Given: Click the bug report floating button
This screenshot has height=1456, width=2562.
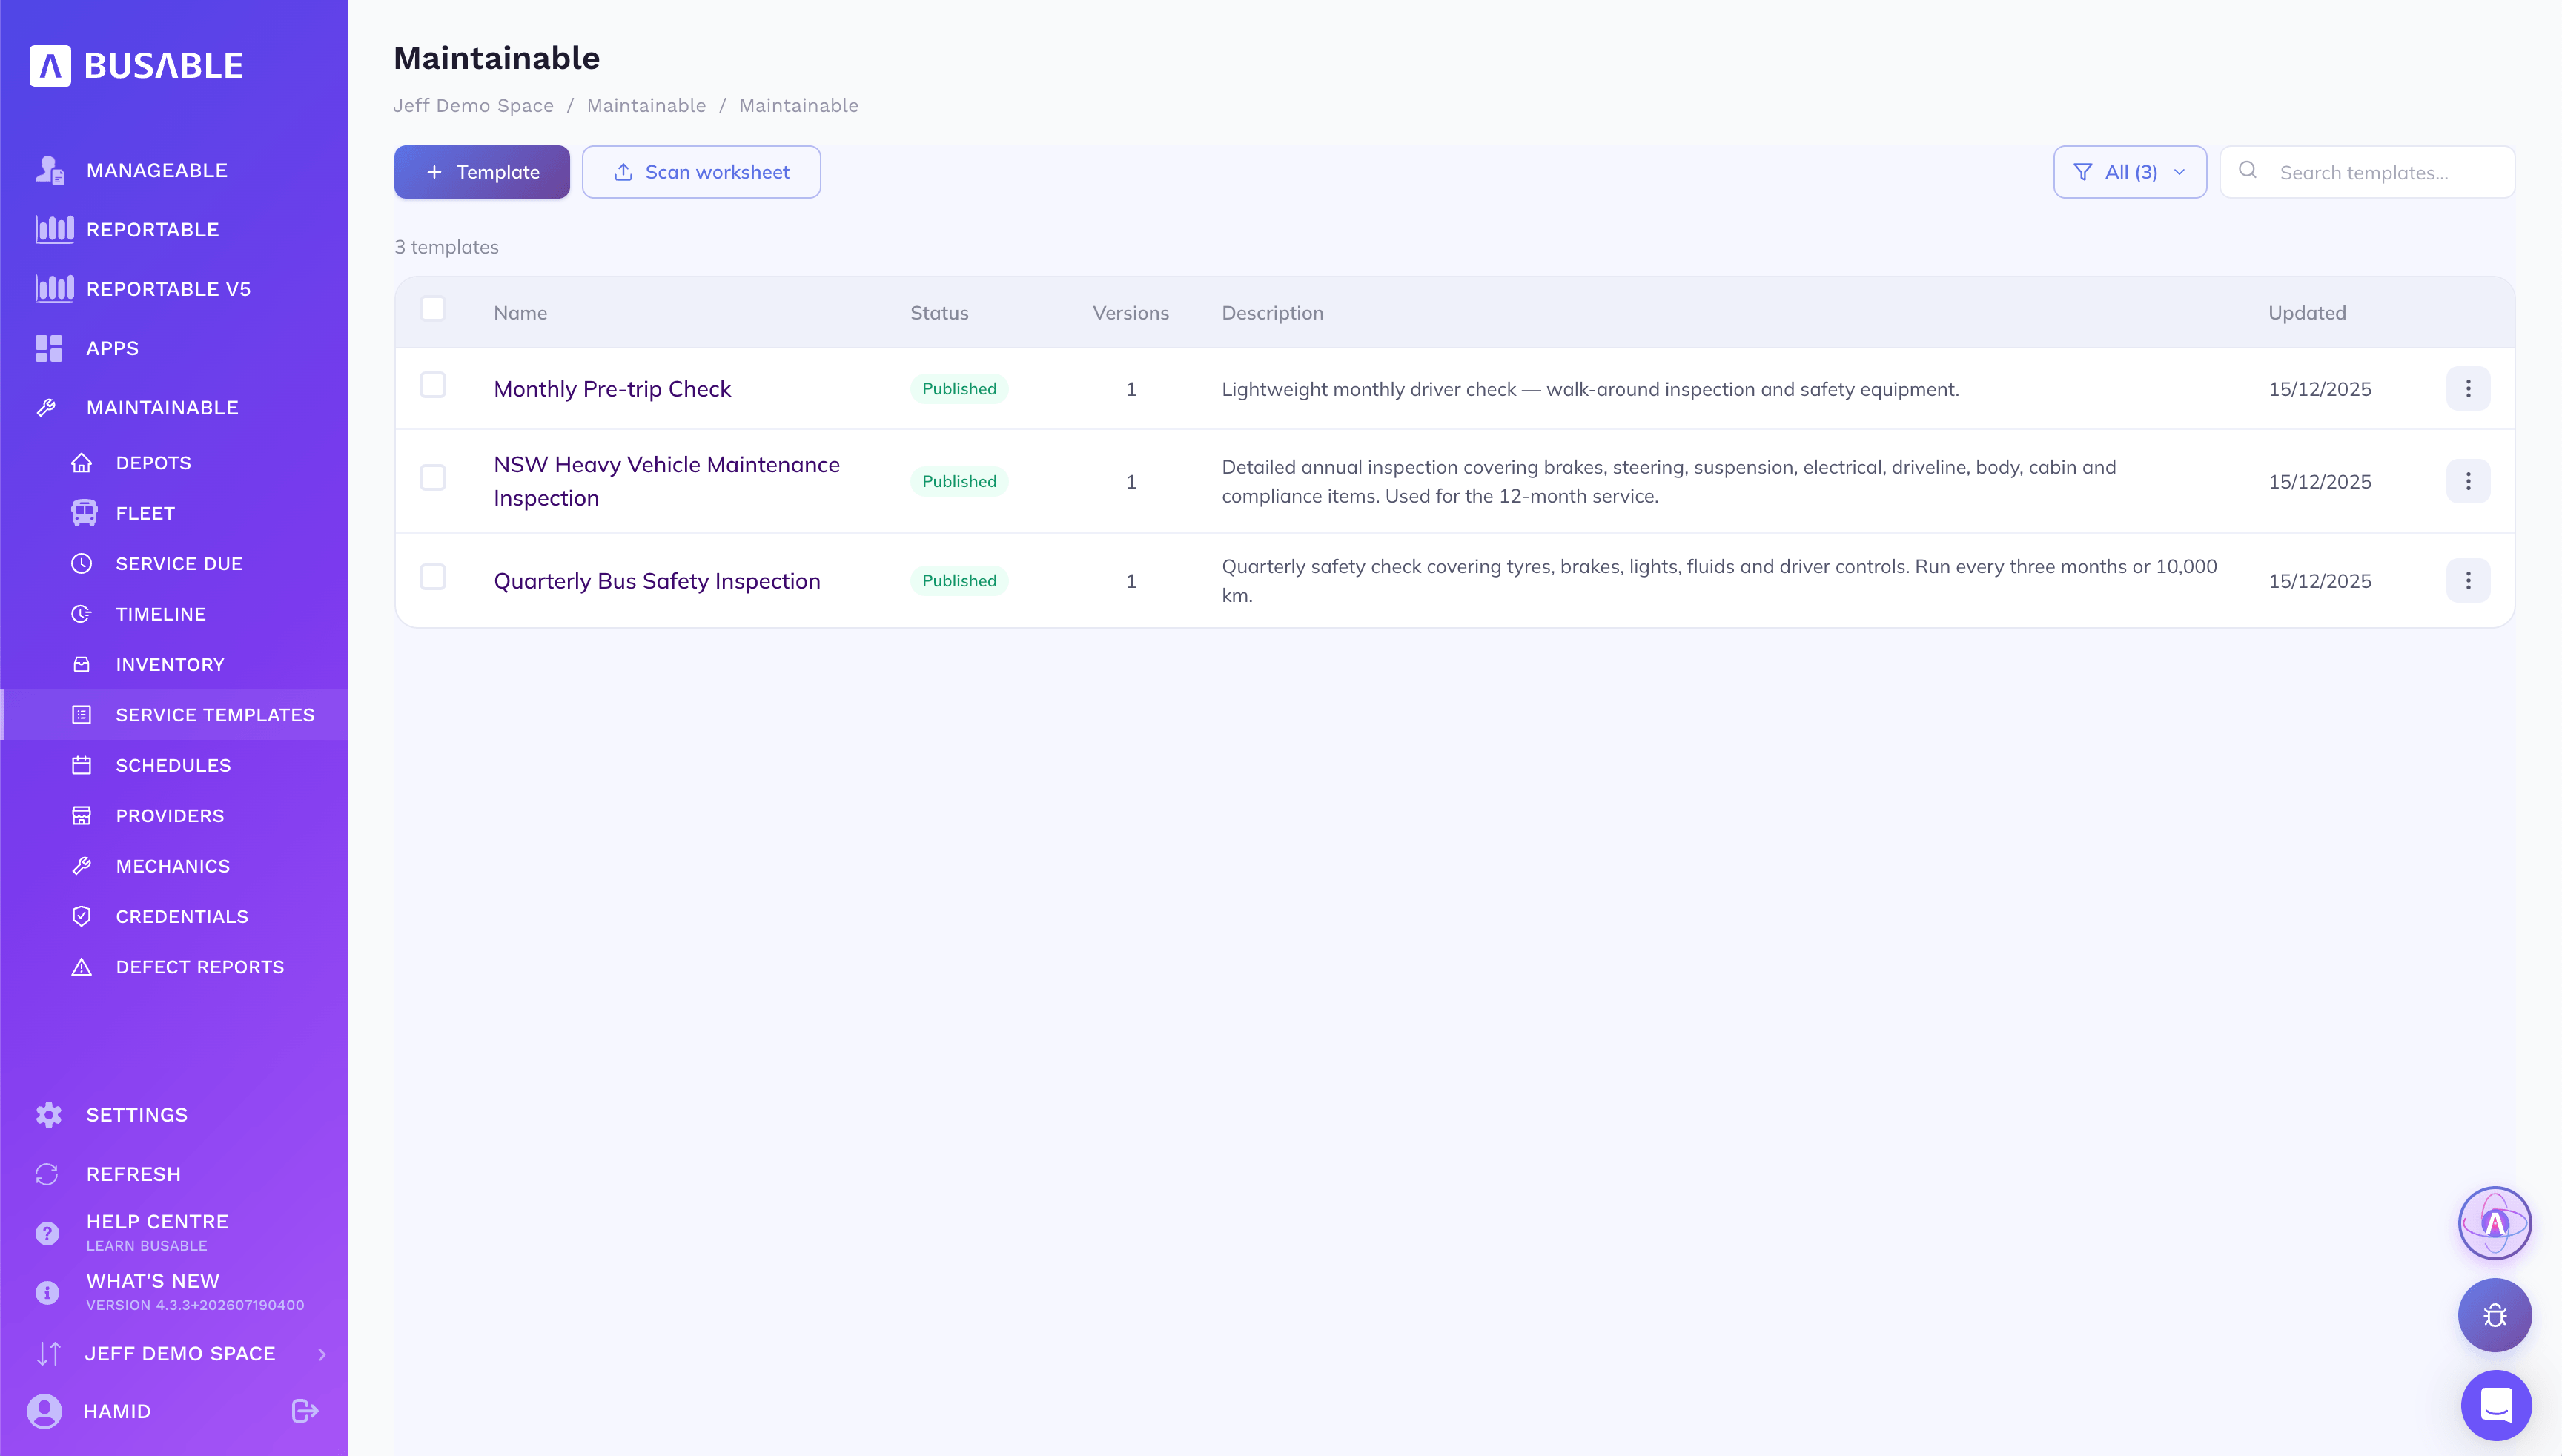Looking at the screenshot, I should (x=2495, y=1315).
